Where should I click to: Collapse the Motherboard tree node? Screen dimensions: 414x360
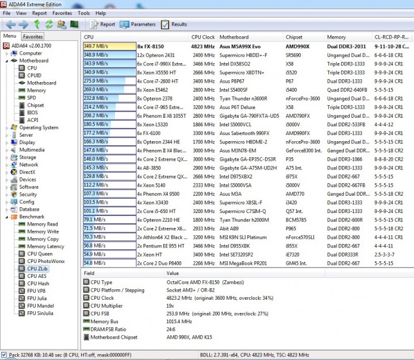coord(6,61)
